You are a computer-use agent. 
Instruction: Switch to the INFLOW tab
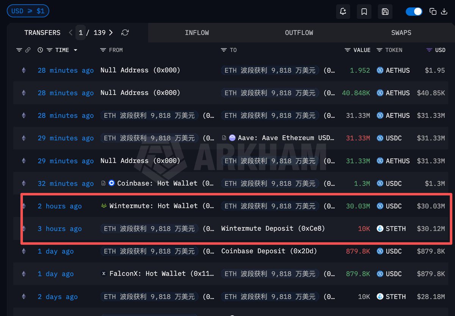tap(197, 33)
